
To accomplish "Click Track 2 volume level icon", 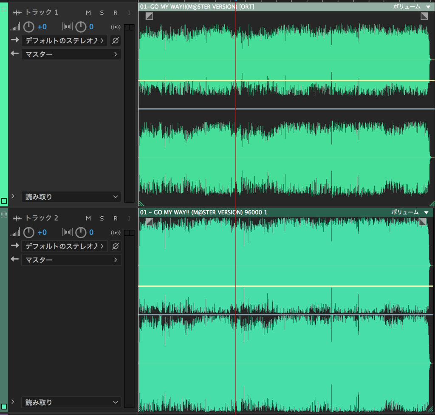I will 15,232.
